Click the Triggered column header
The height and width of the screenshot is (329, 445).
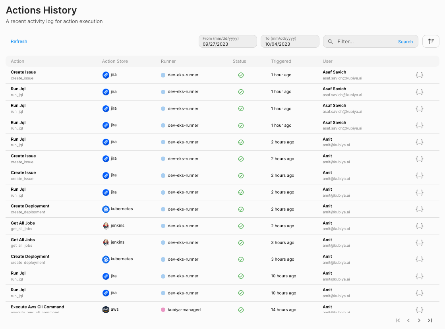281,61
